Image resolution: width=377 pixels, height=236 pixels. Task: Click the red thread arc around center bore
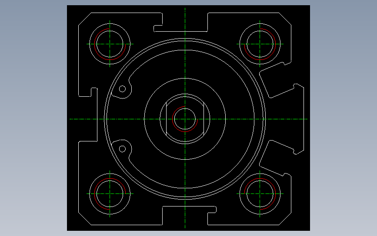point(185,119)
